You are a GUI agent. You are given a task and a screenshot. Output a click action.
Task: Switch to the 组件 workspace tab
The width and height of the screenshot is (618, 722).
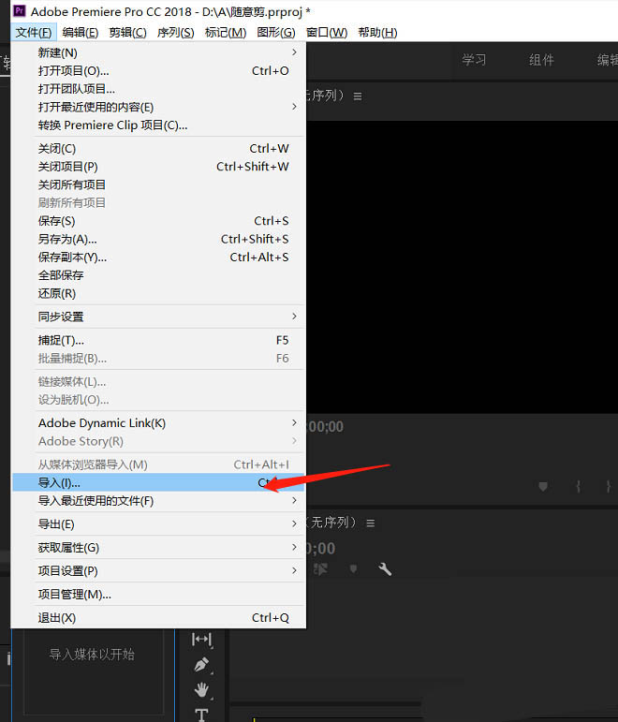pos(541,60)
